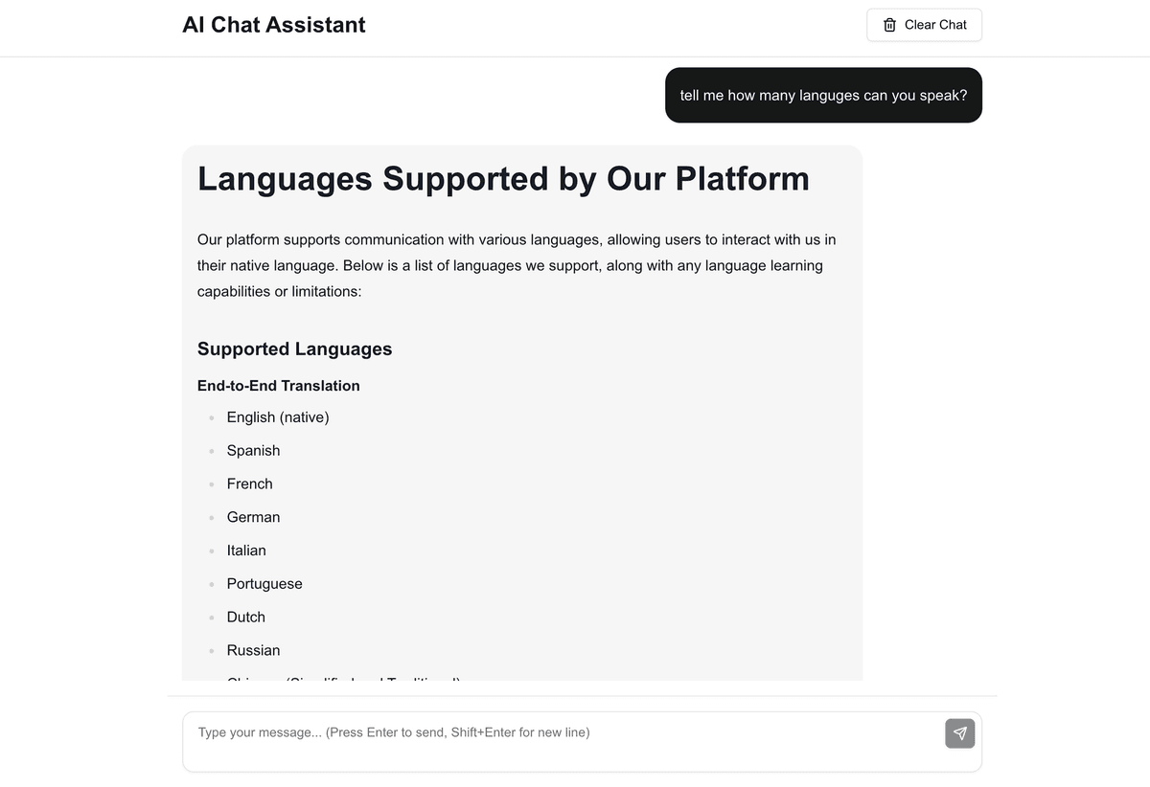Screen dimensions: 1150x787
Task: Click the intro paragraph starting Our platform supports
Action: coord(517,265)
